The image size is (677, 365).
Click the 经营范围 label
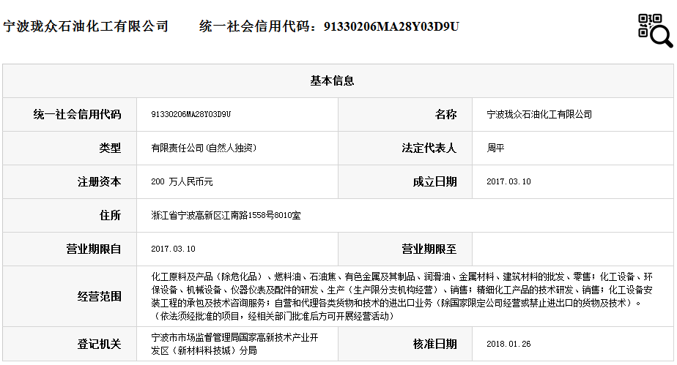click(100, 296)
